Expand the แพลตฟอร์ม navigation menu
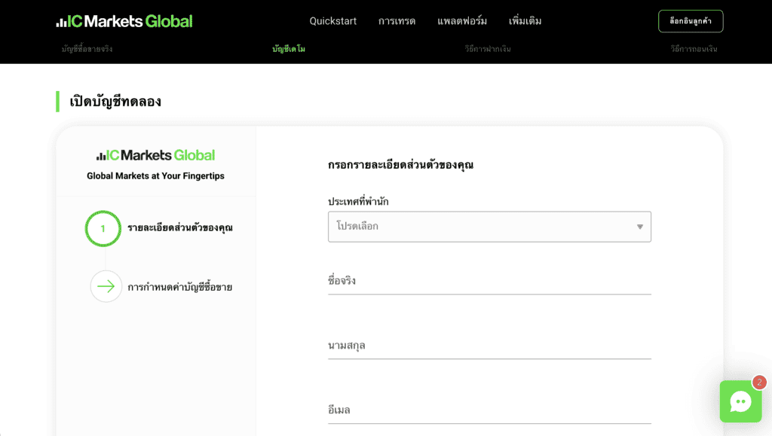 (462, 21)
